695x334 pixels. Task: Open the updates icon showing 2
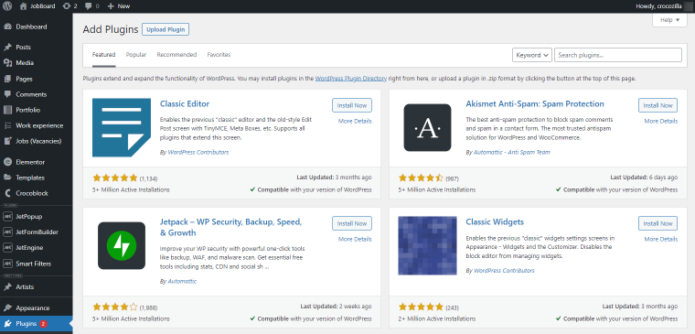pos(67,6)
